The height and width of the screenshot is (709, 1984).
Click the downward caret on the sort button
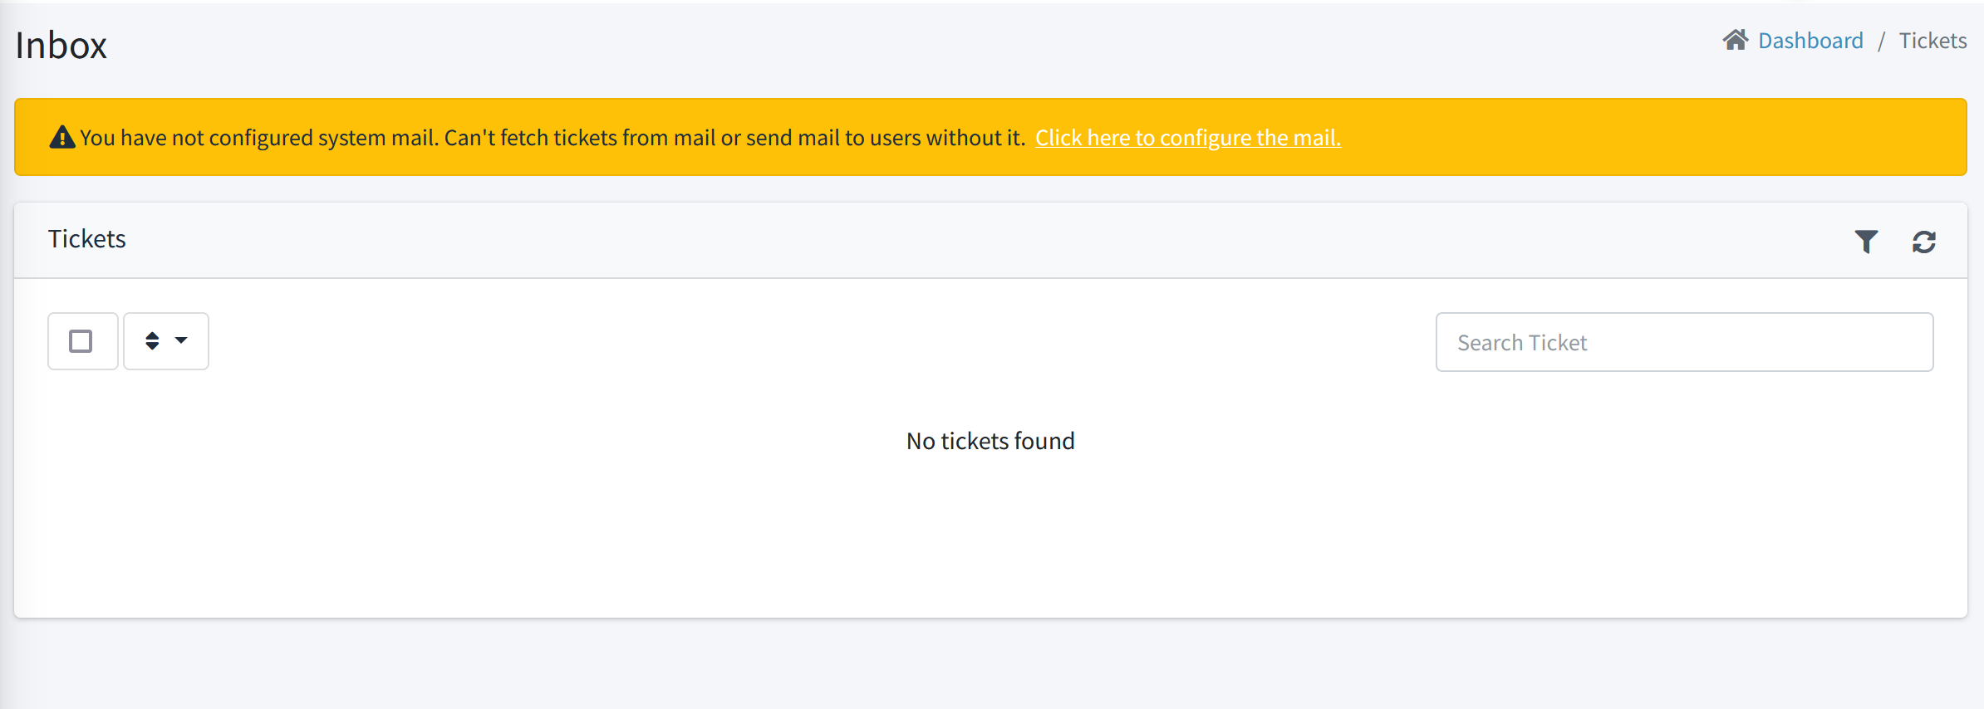tap(182, 340)
